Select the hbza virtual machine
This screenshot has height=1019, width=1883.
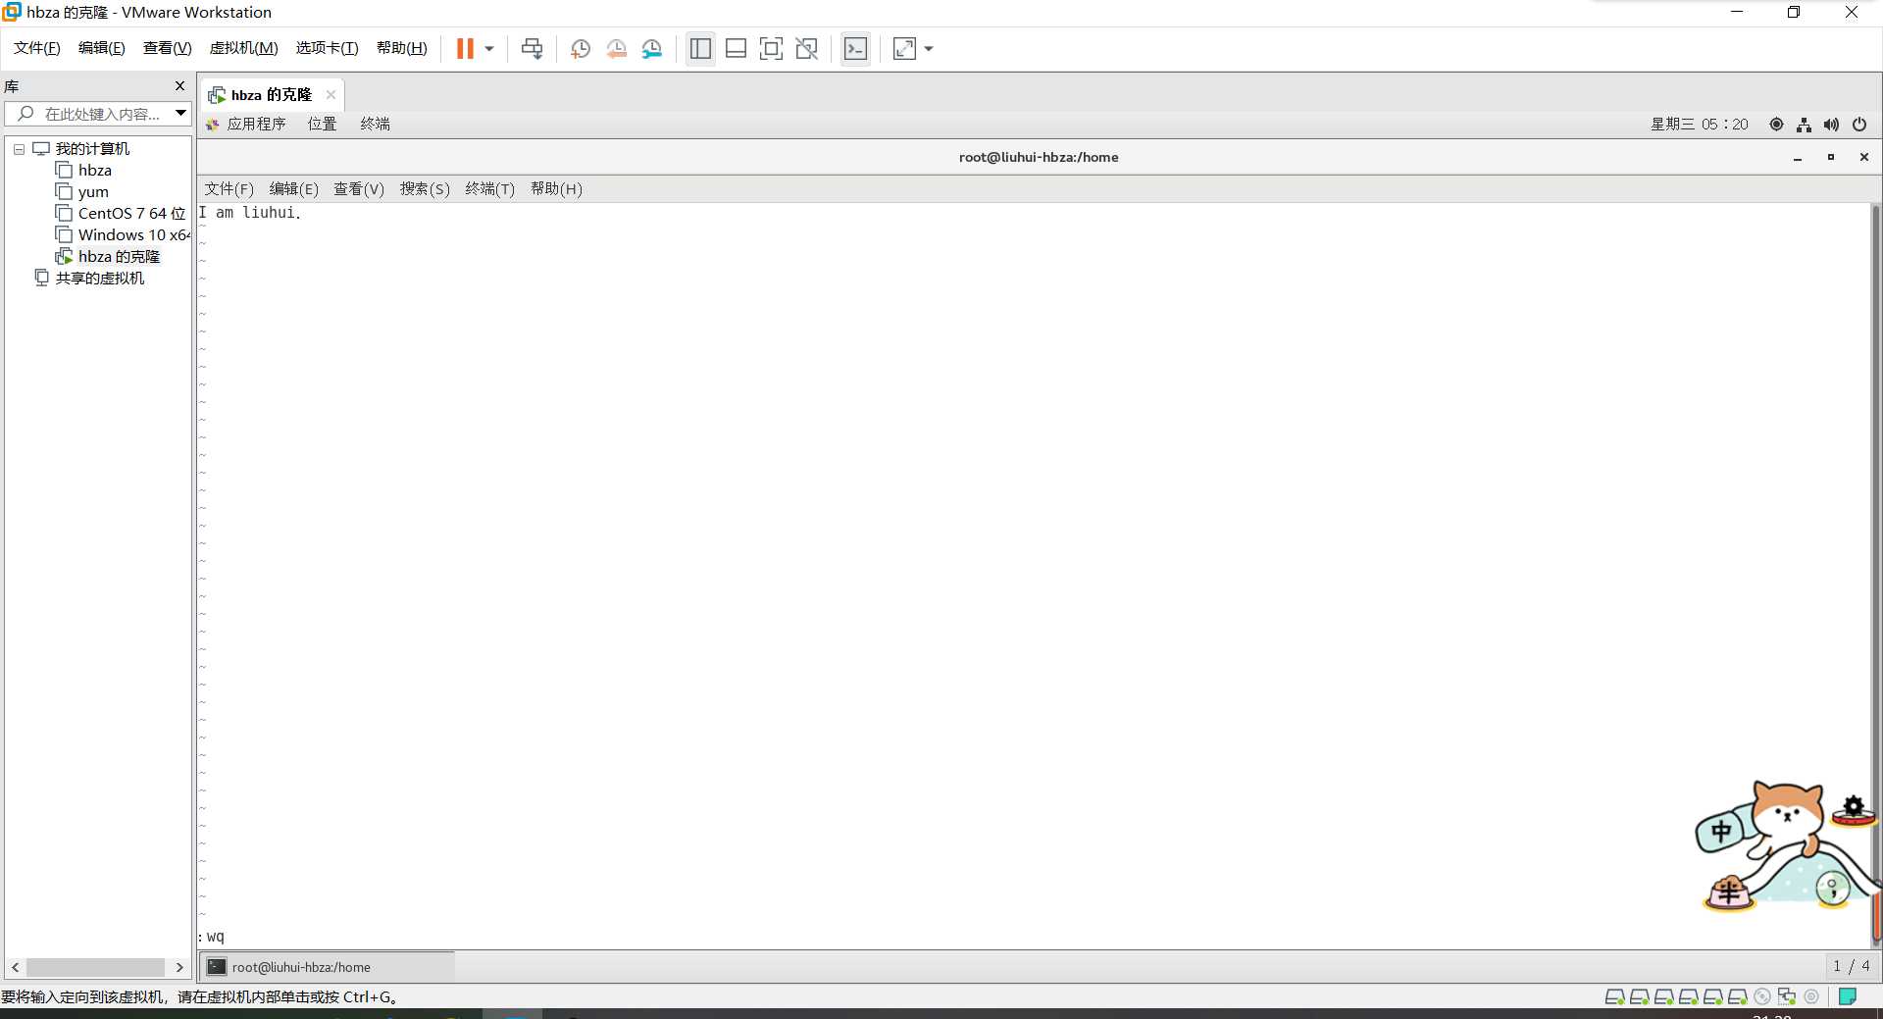84,171
